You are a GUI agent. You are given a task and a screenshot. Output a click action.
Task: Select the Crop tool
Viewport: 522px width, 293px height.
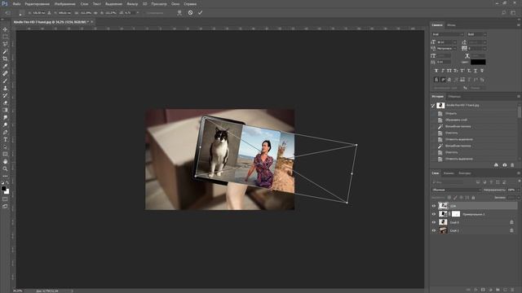point(5,59)
